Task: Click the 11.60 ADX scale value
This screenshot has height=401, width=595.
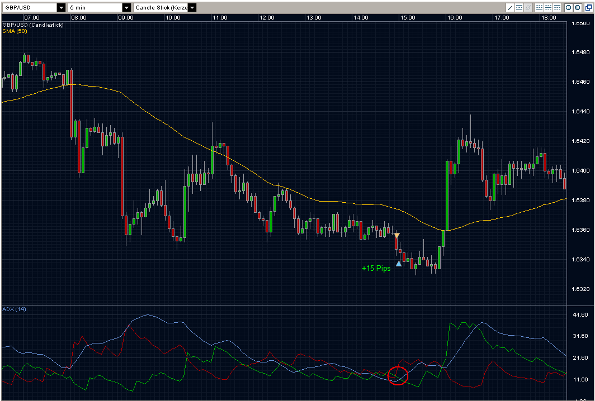Action: (x=580, y=379)
